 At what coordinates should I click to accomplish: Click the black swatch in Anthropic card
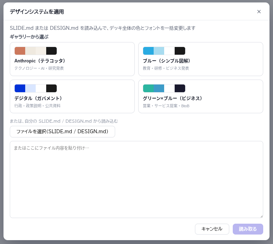pos(51,51)
